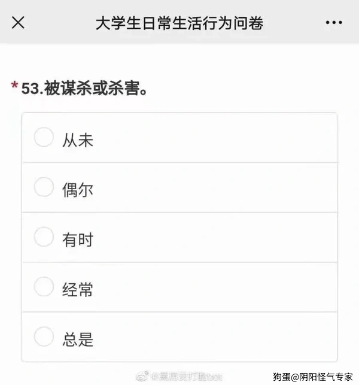
Task: Click the 有时 answer label
Action: tap(78, 240)
